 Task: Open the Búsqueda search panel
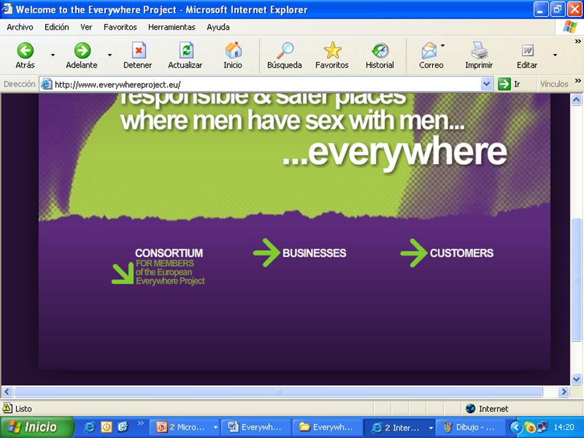pyautogui.click(x=285, y=55)
